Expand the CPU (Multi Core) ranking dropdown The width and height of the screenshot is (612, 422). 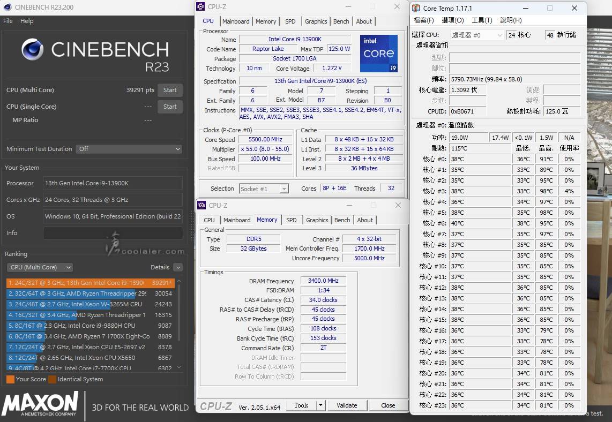(40, 267)
